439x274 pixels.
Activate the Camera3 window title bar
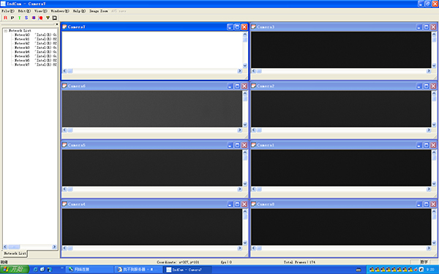coord(333,27)
